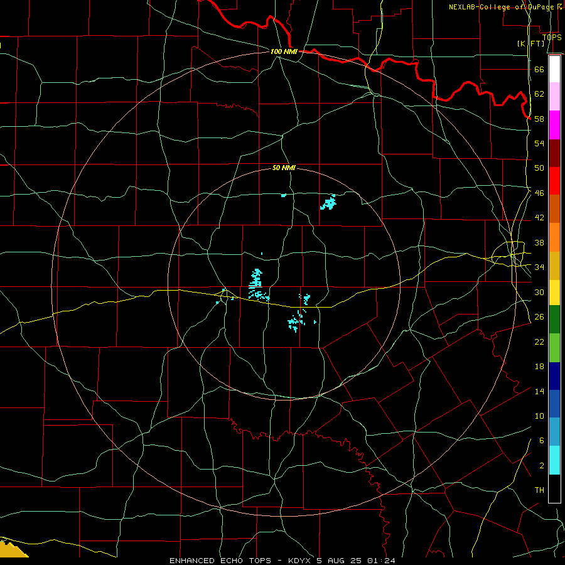Image resolution: width=565 pixels, height=565 pixels.
Task: Click the 66 legend value
Action: point(539,69)
